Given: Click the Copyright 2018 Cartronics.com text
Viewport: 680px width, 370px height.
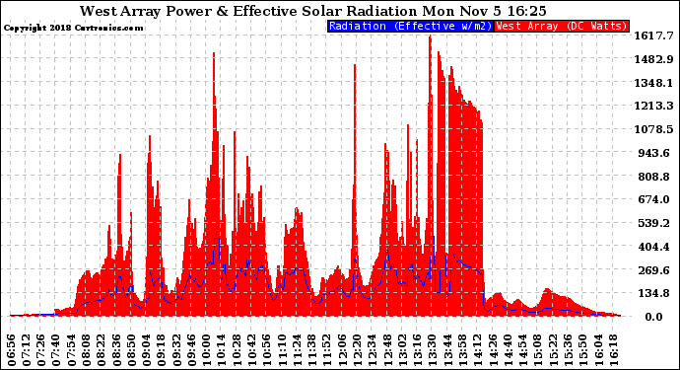Looking at the screenshot, I should [x=74, y=28].
